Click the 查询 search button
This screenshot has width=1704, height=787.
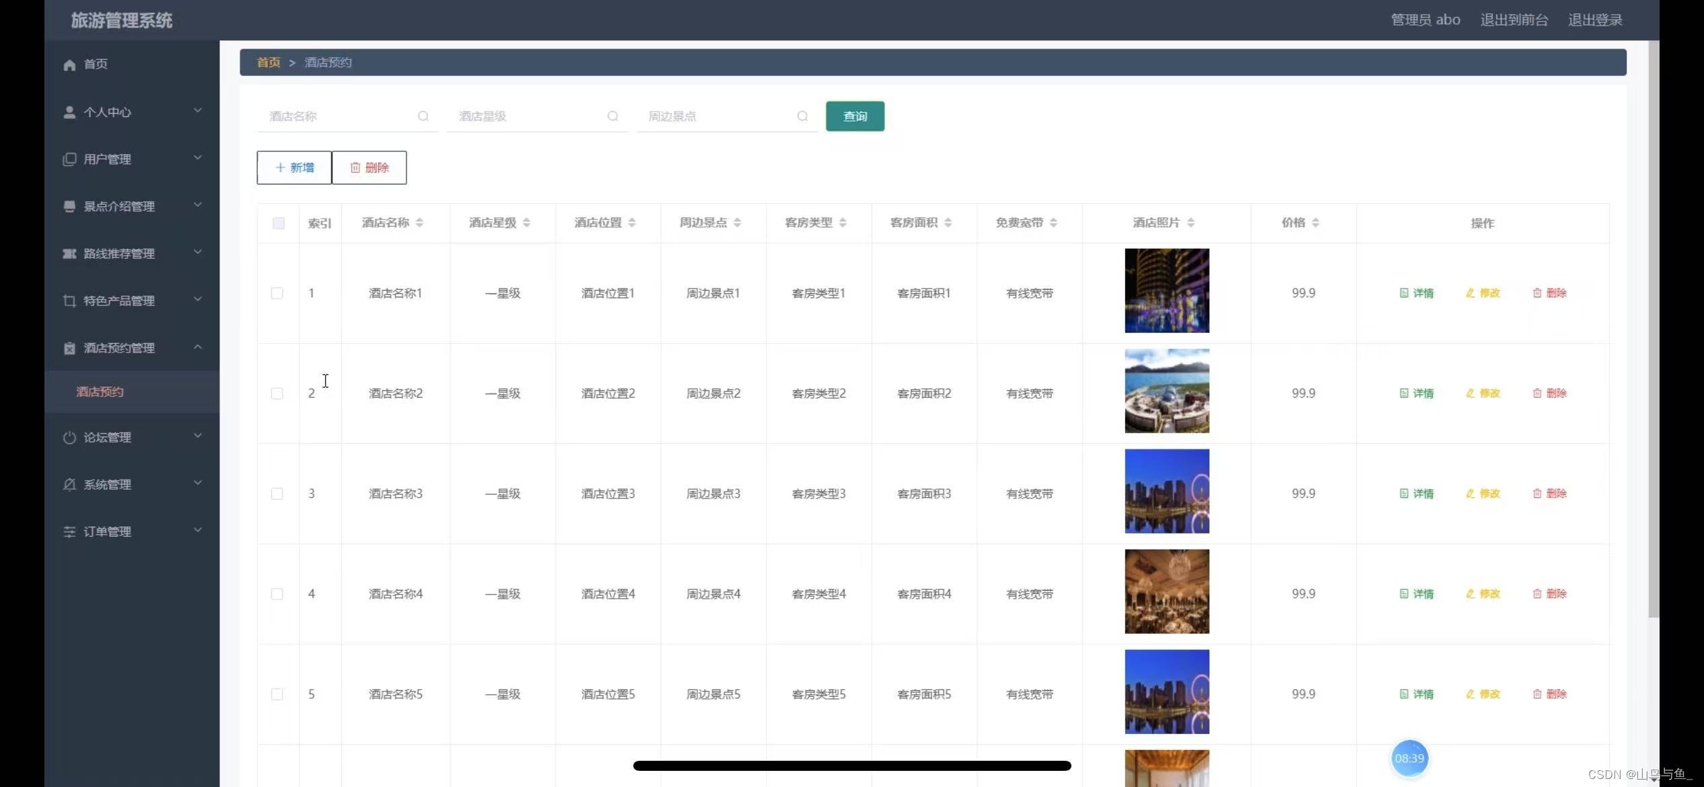[x=855, y=116]
